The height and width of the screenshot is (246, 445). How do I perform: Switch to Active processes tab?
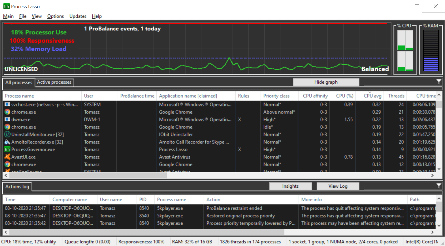[x=54, y=82]
